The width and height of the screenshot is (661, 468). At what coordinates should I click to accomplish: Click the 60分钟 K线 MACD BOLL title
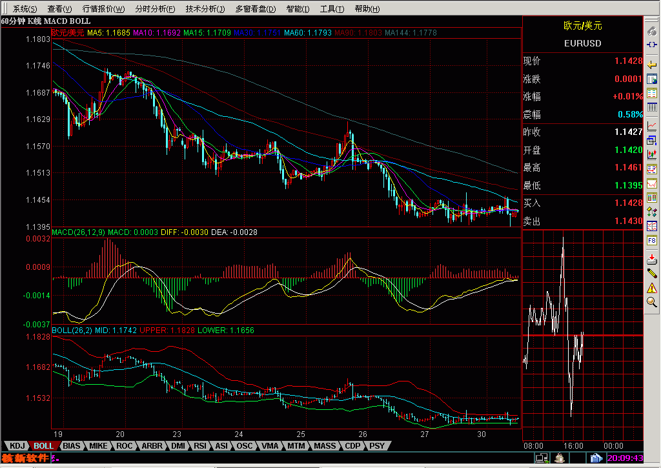click(x=46, y=21)
